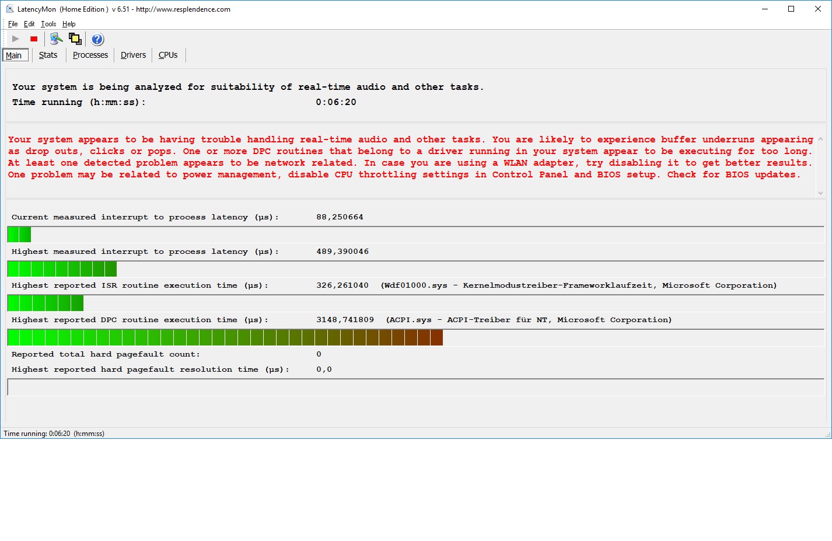Image resolution: width=832 pixels, height=541 pixels.
Task: Select the current latency value 88,250664
Action: pyautogui.click(x=340, y=217)
